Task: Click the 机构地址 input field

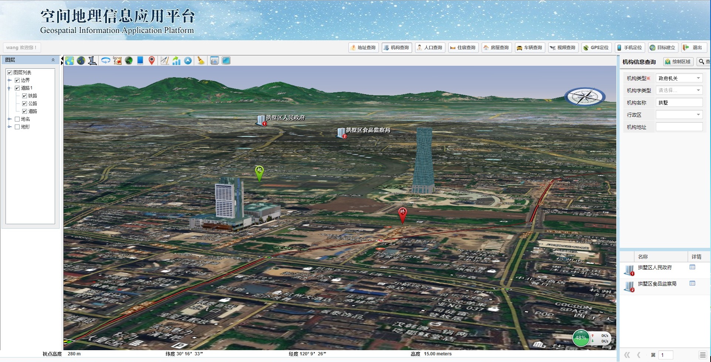Action: 679,127
